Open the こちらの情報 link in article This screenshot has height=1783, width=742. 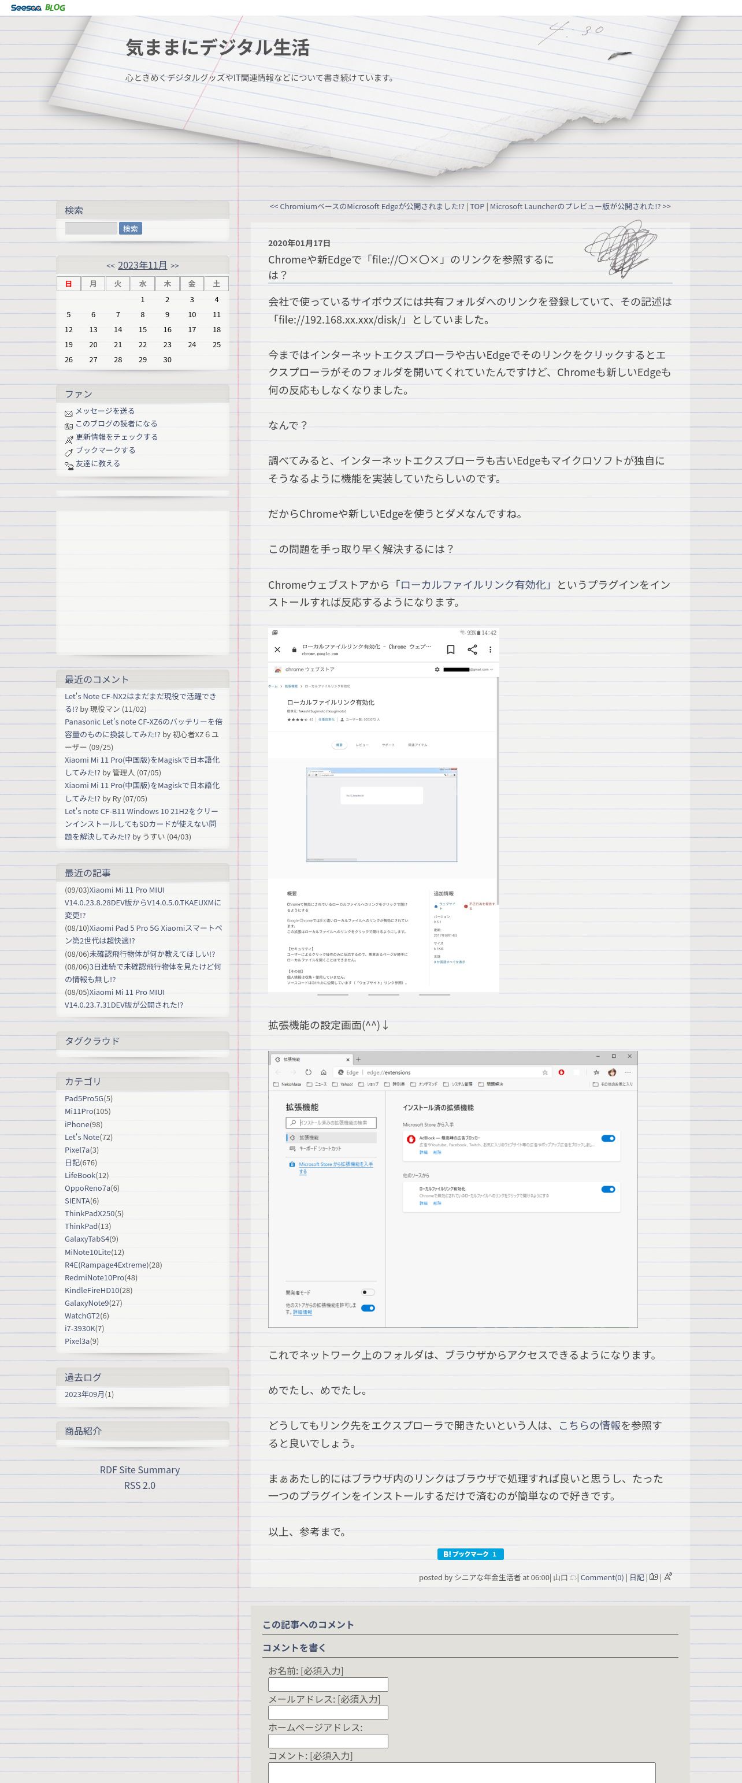589,1425
